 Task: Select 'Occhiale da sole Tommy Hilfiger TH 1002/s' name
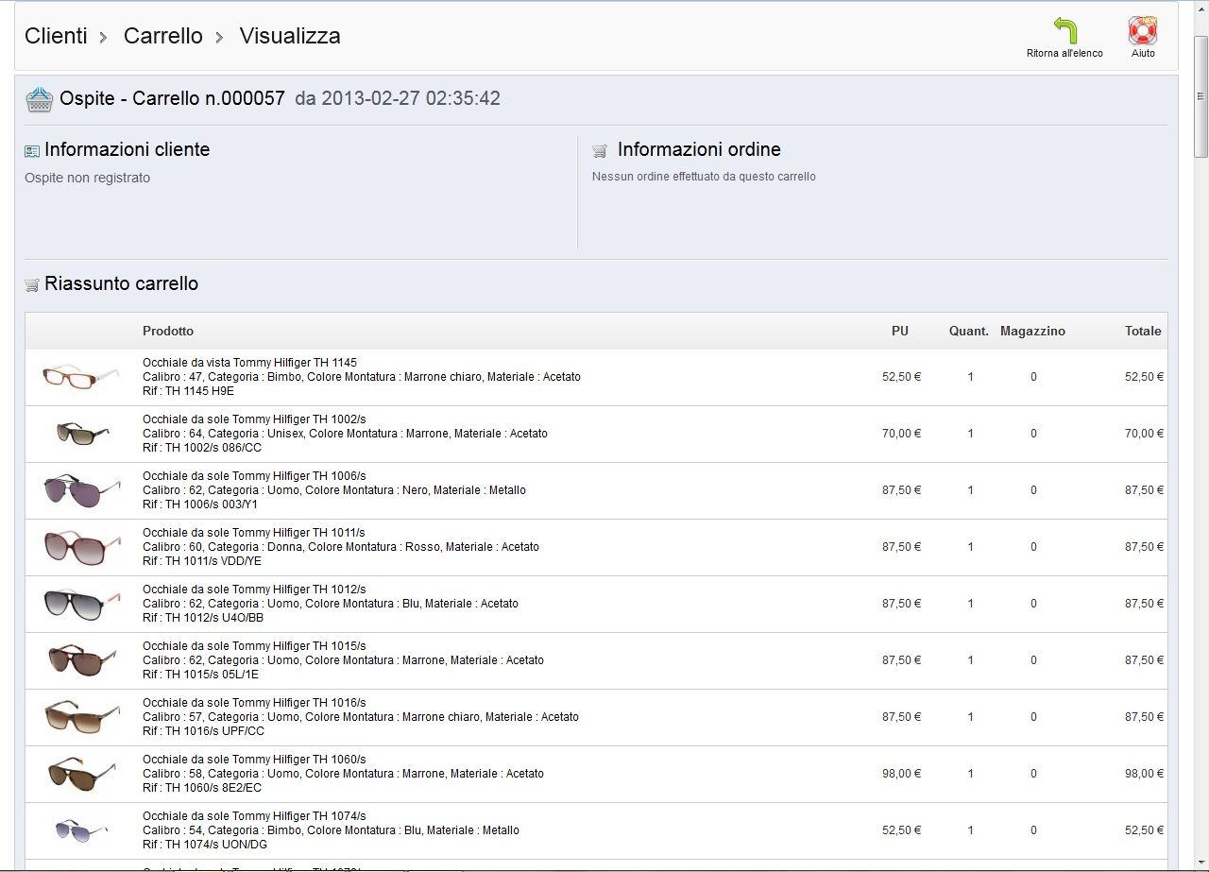click(x=254, y=419)
